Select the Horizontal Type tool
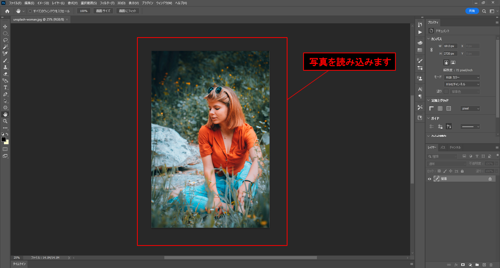Screen dimensions: 500x268 (5, 88)
